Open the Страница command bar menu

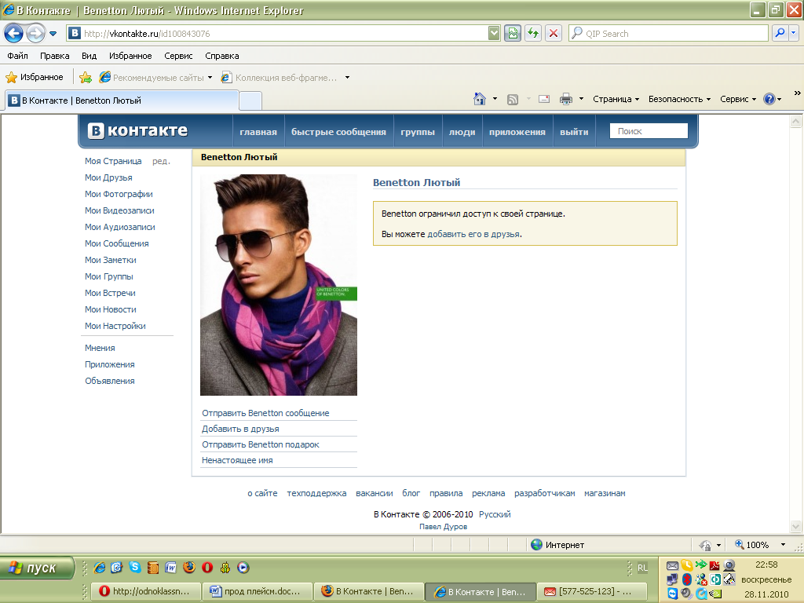tap(616, 99)
